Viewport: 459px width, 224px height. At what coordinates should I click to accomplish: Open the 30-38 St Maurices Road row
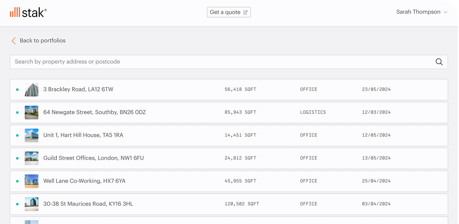coord(88,204)
